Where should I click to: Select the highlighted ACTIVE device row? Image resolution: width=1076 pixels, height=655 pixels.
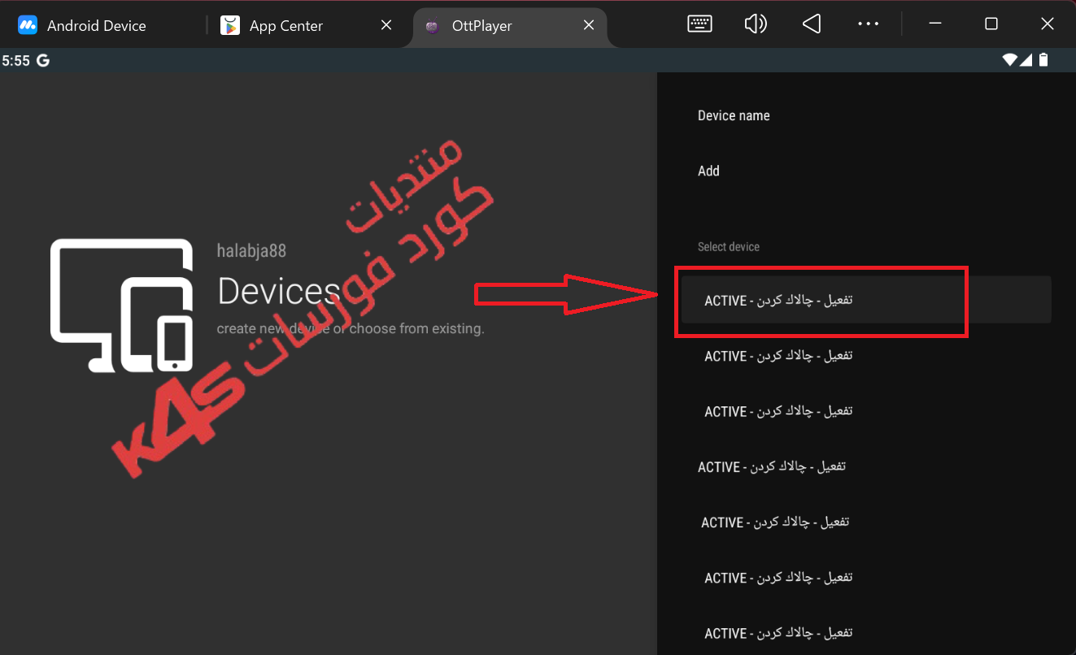866,300
